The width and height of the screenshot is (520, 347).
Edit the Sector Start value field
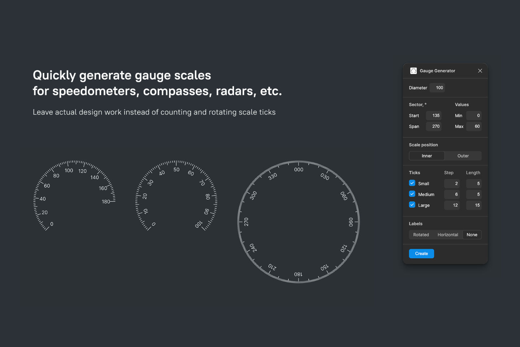pyautogui.click(x=434, y=116)
